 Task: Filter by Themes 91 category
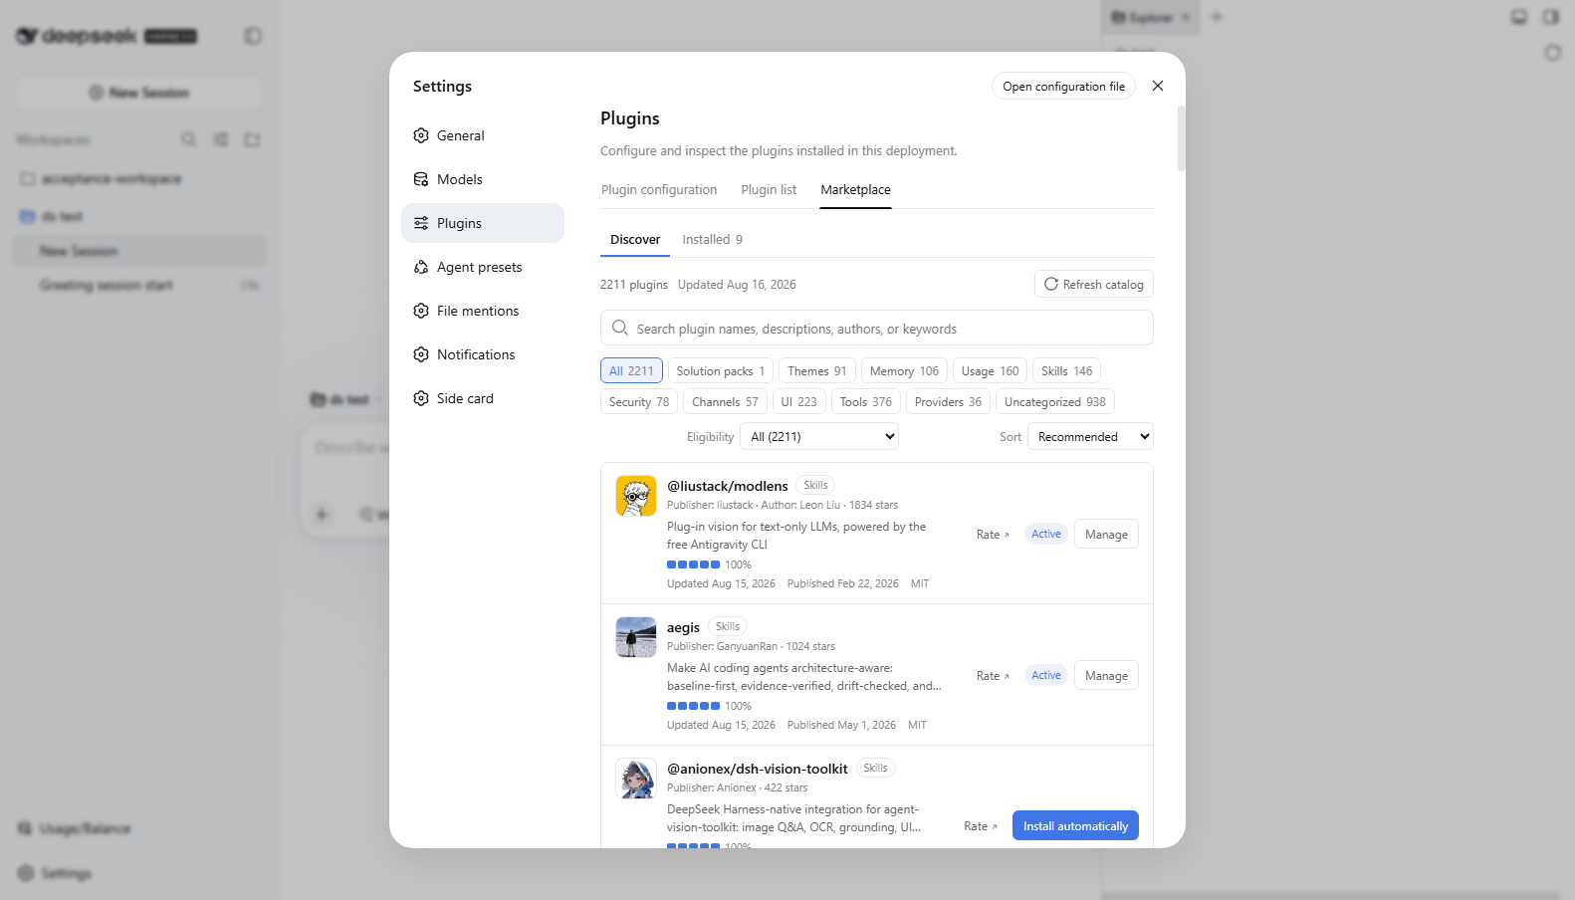click(x=816, y=370)
